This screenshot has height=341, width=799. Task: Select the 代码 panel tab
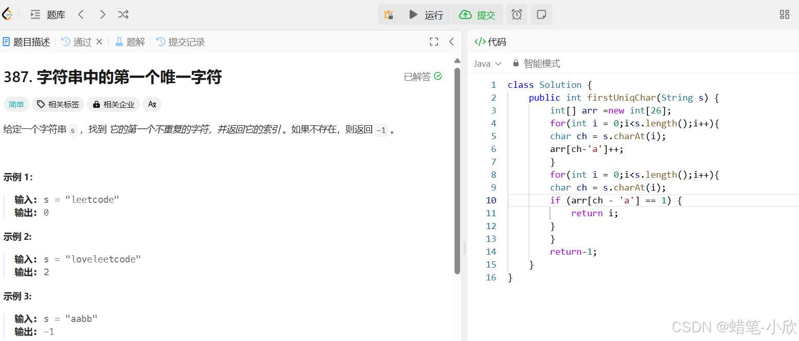click(x=491, y=42)
